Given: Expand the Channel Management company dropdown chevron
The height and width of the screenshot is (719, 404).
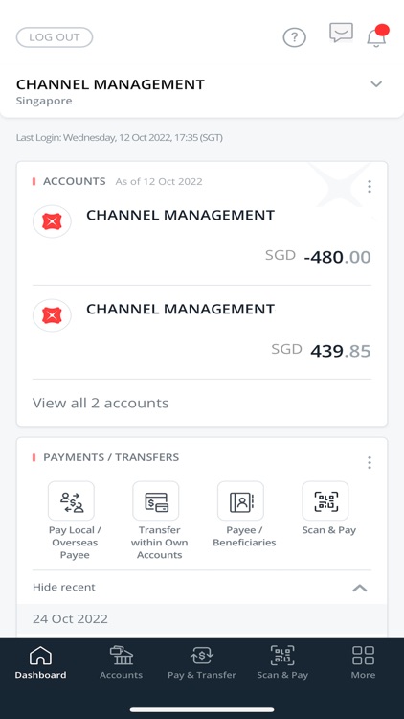Looking at the screenshot, I should click(376, 84).
